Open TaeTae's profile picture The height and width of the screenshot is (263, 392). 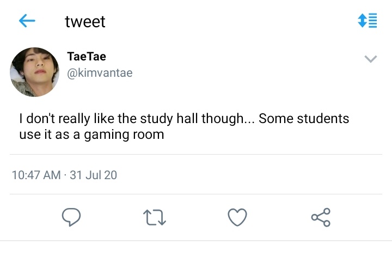(34, 72)
